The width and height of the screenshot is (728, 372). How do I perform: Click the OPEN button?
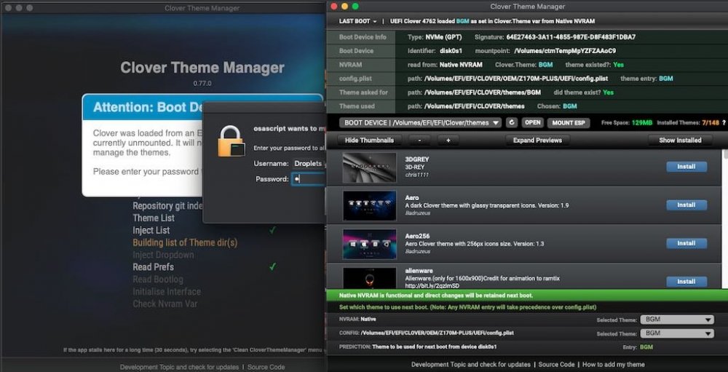(533, 122)
